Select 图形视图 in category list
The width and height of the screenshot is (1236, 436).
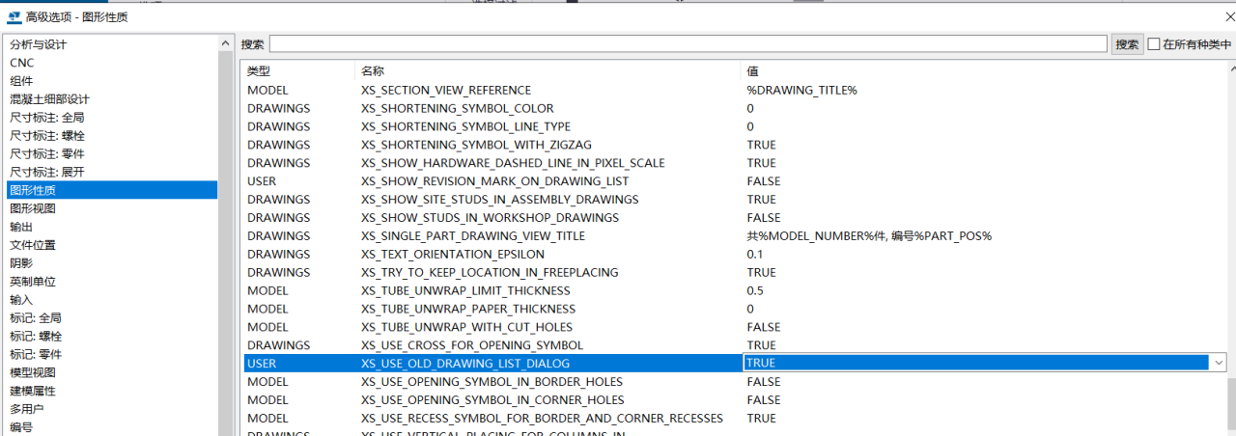pos(33,208)
